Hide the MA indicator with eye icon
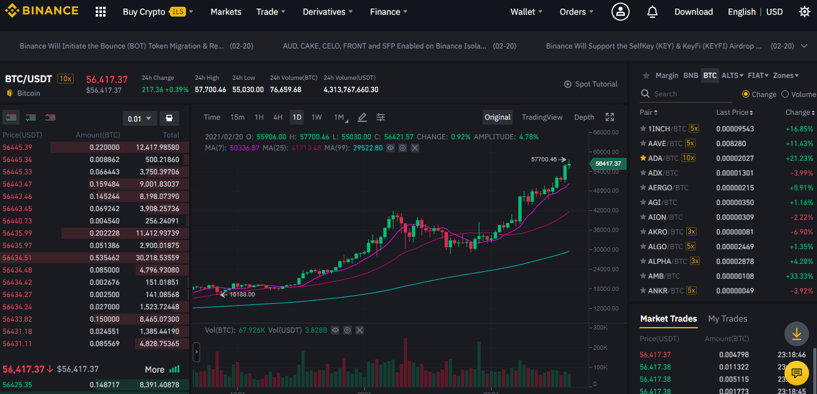 coord(390,148)
